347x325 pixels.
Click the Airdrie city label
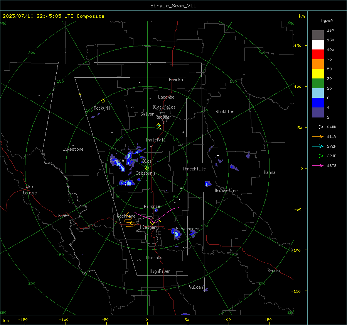pos(152,206)
